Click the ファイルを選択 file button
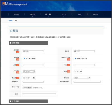The image size is (112, 105). [x=28, y=88]
